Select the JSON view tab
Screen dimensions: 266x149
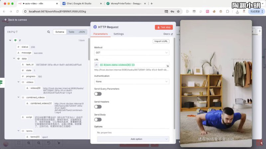click(81, 32)
